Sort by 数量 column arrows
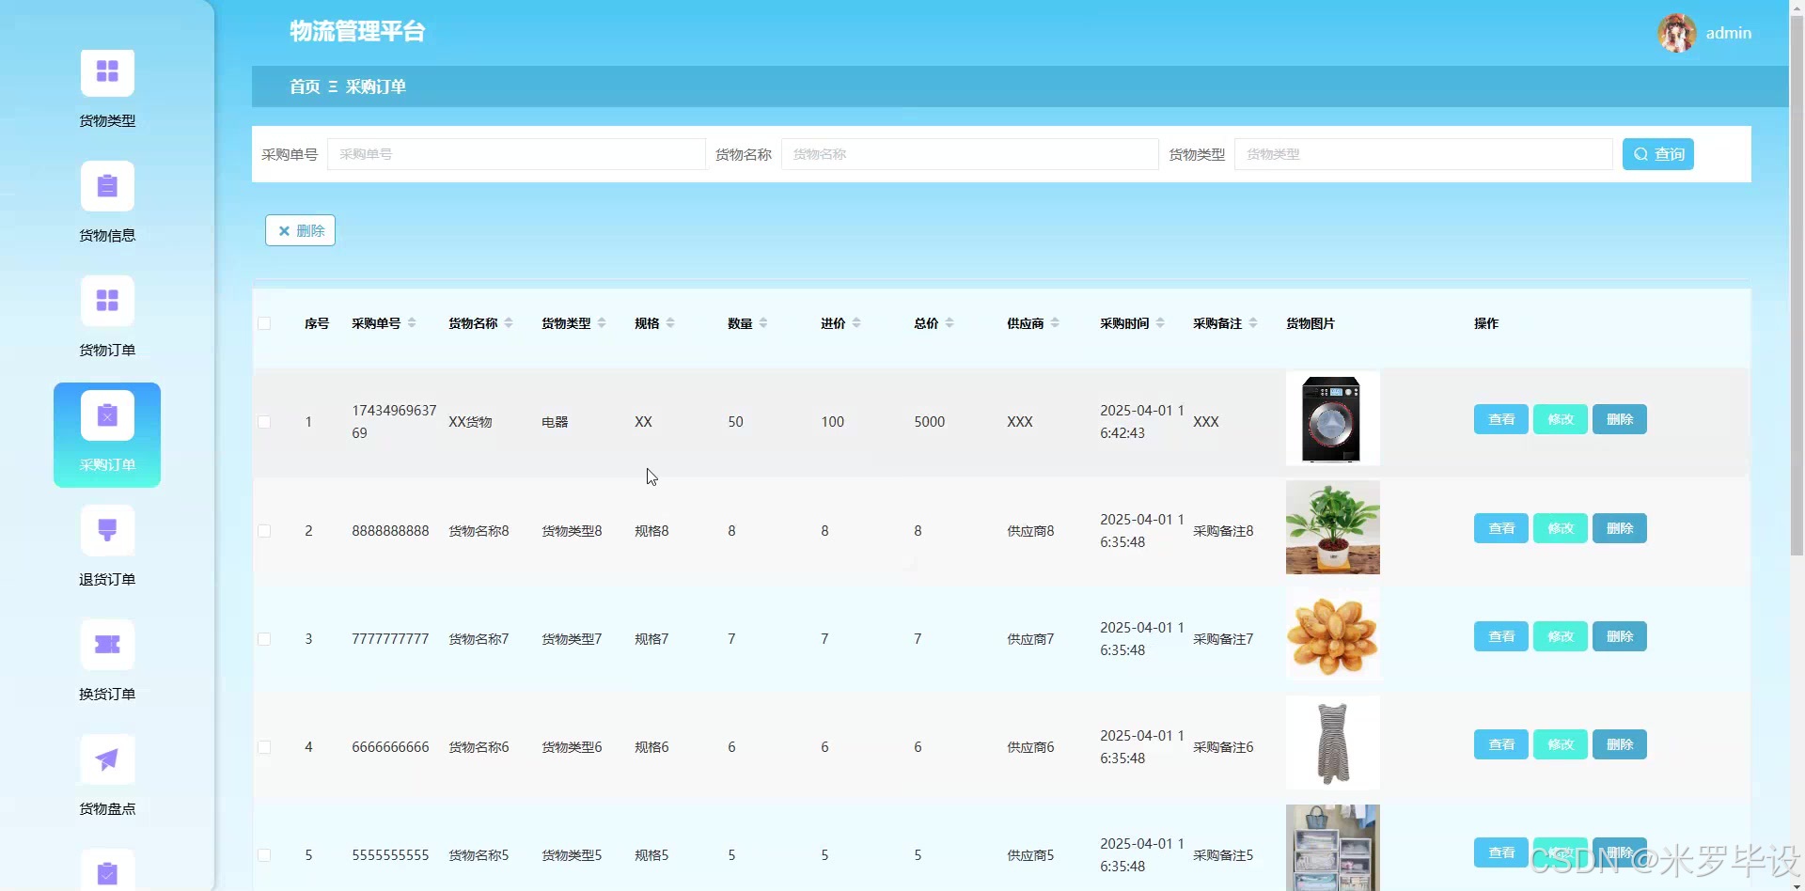1805x891 pixels. [x=763, y=323]
